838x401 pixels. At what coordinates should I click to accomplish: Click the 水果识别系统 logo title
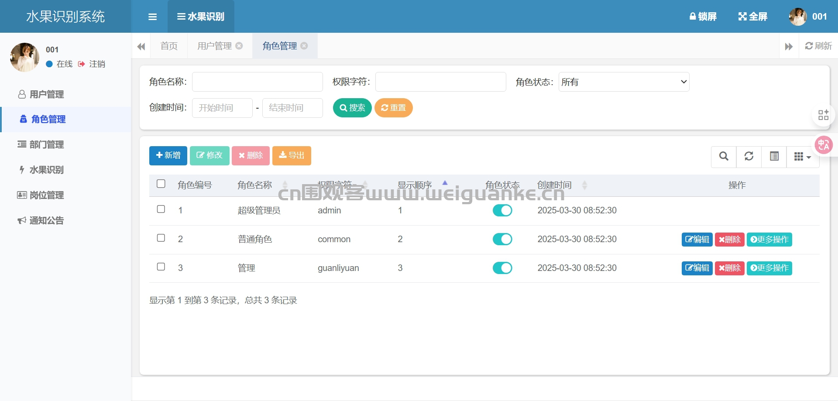pyautogui.click(x=65, y=17)
